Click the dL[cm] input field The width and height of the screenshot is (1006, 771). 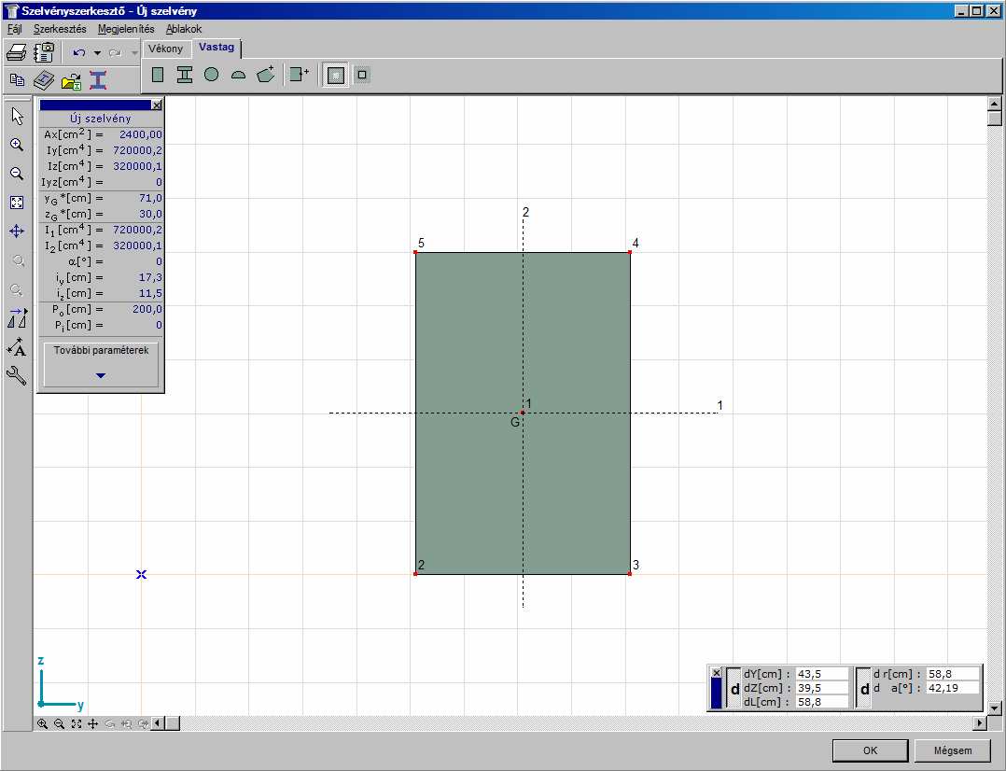click(821, 702)
